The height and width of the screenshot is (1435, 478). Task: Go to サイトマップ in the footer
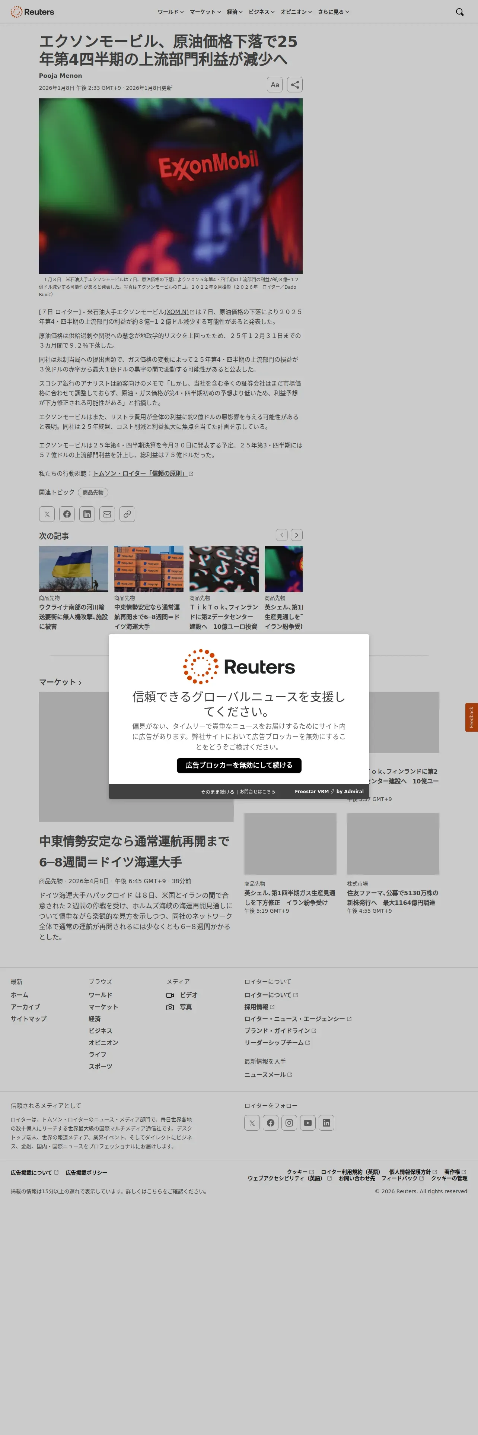[x=28, y=1019]
